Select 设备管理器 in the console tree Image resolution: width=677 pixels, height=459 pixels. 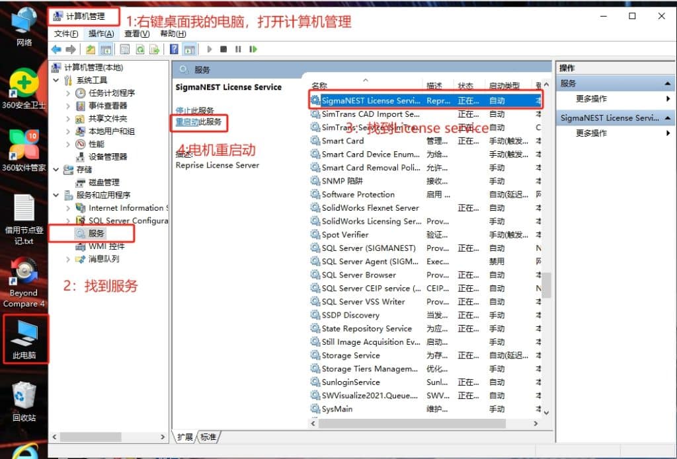point(108,157)
